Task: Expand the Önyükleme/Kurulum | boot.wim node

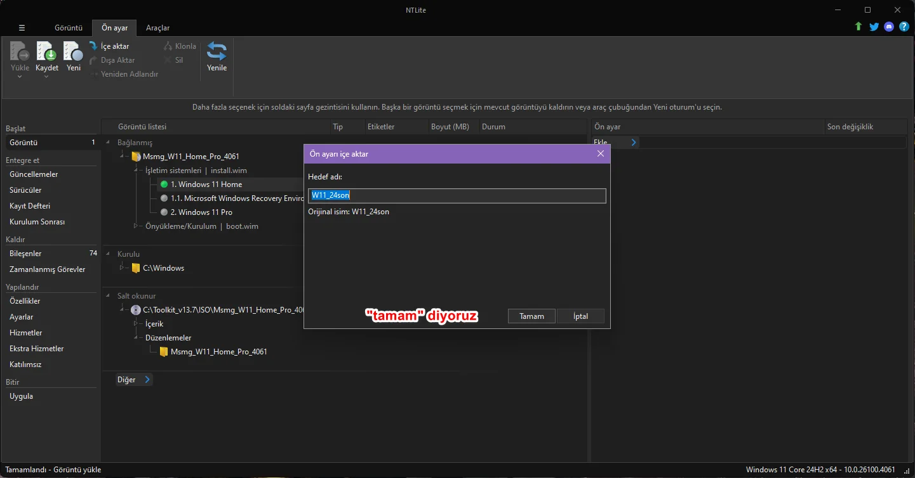Action: point(136,226)
